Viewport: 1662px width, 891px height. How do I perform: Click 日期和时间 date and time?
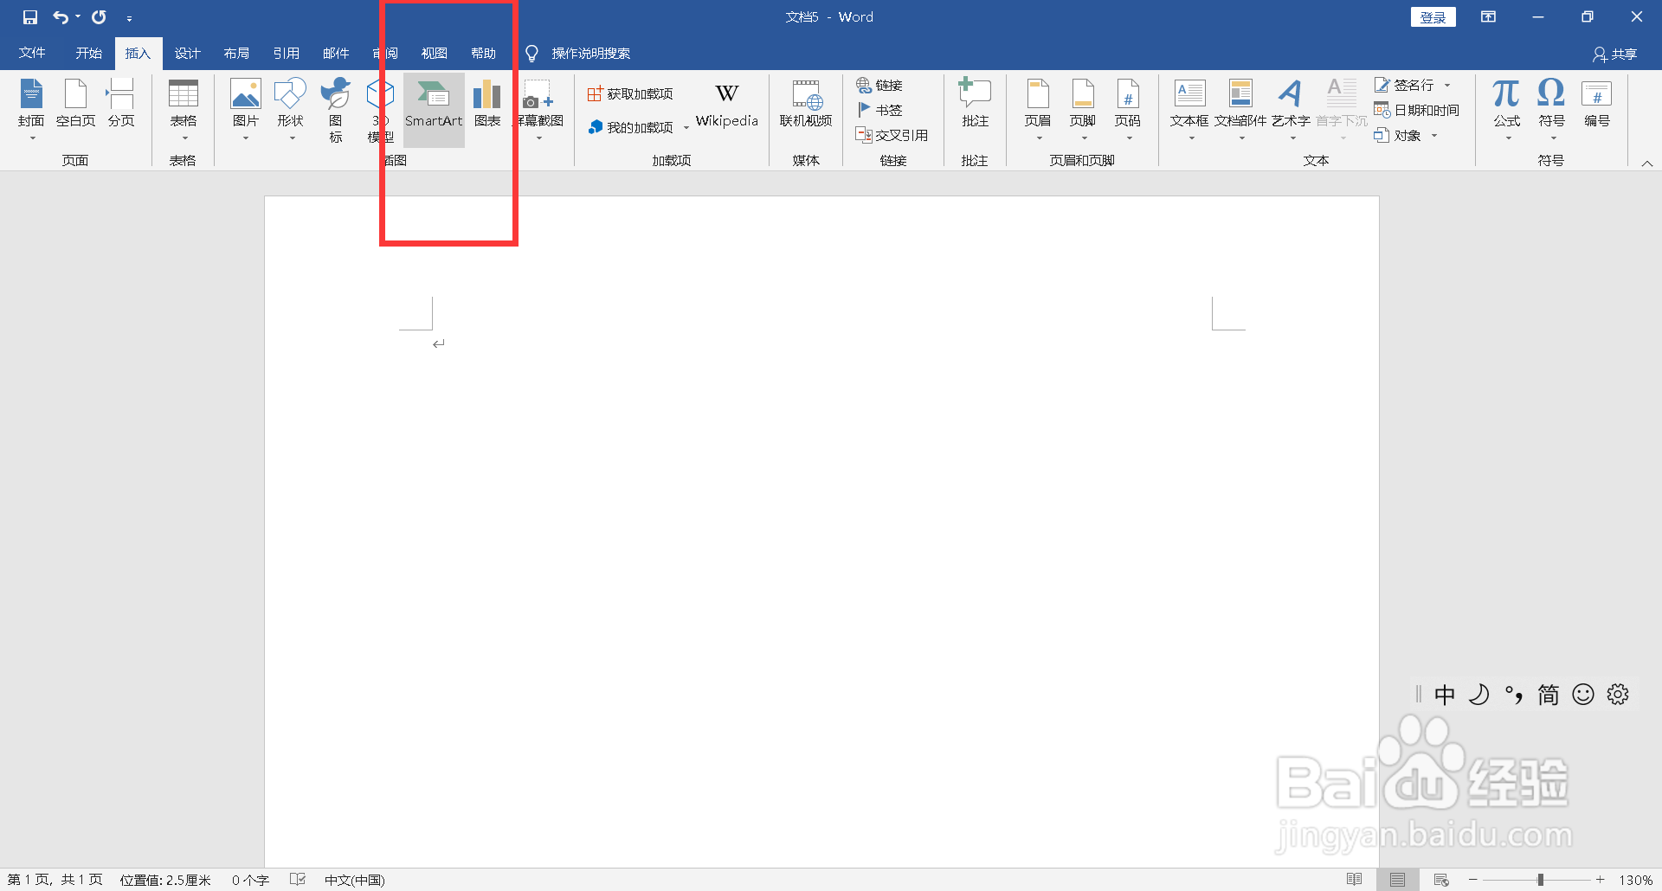coord(1417,110)
